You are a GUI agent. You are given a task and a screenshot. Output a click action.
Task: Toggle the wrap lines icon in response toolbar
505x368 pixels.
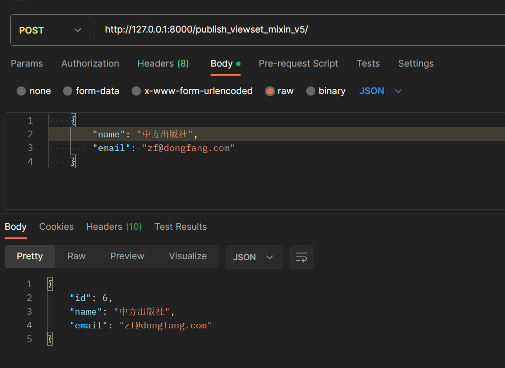pos(301,257)
